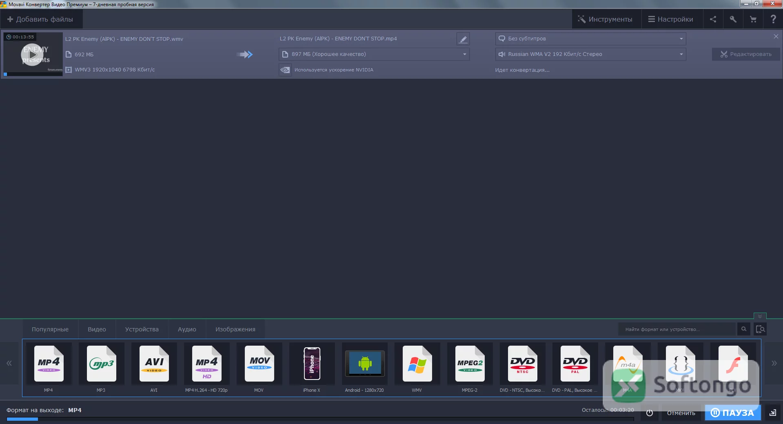Image resolution: width=783 pixels, height=424 pixels.
Task: Pause conversion with ПАУЗА button
Action: click(x=733, y=413)
